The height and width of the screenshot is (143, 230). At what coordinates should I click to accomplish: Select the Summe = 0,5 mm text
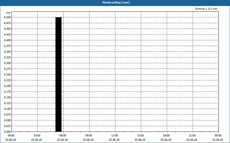click(x=206, y=9)
